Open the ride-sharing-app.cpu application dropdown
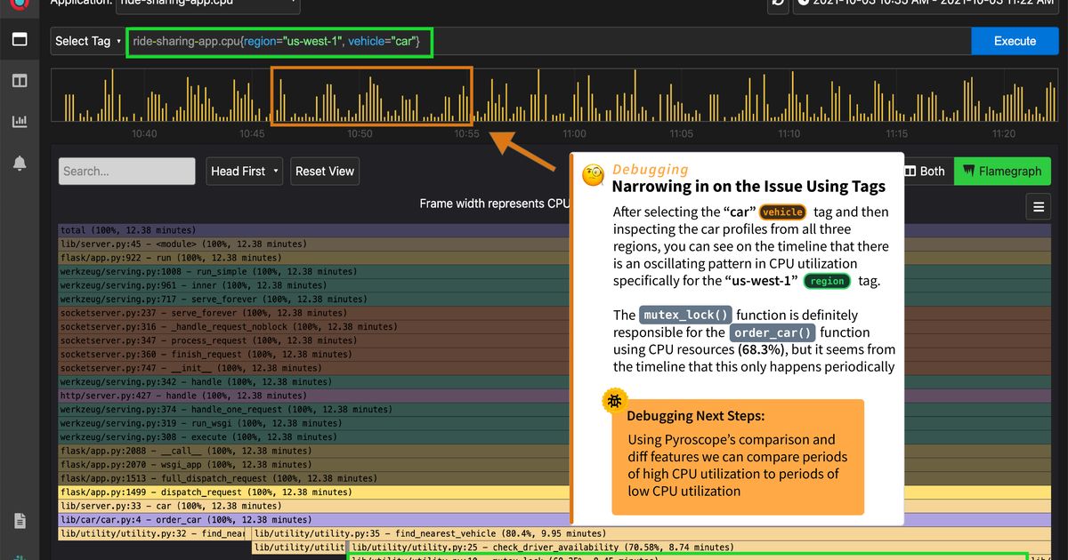 pyautogui.click(x=207, y=4)
